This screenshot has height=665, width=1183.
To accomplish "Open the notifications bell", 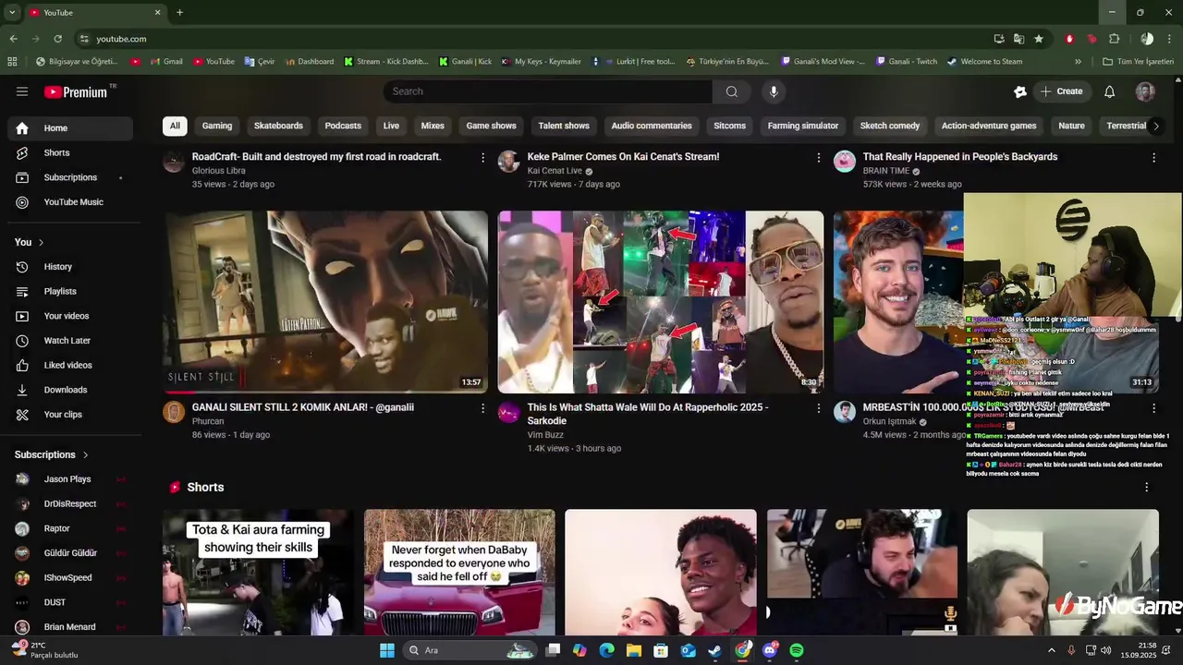I will click(x=1110, y=91).
